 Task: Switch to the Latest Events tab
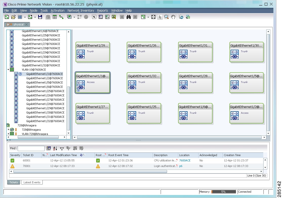click(32, 182)
